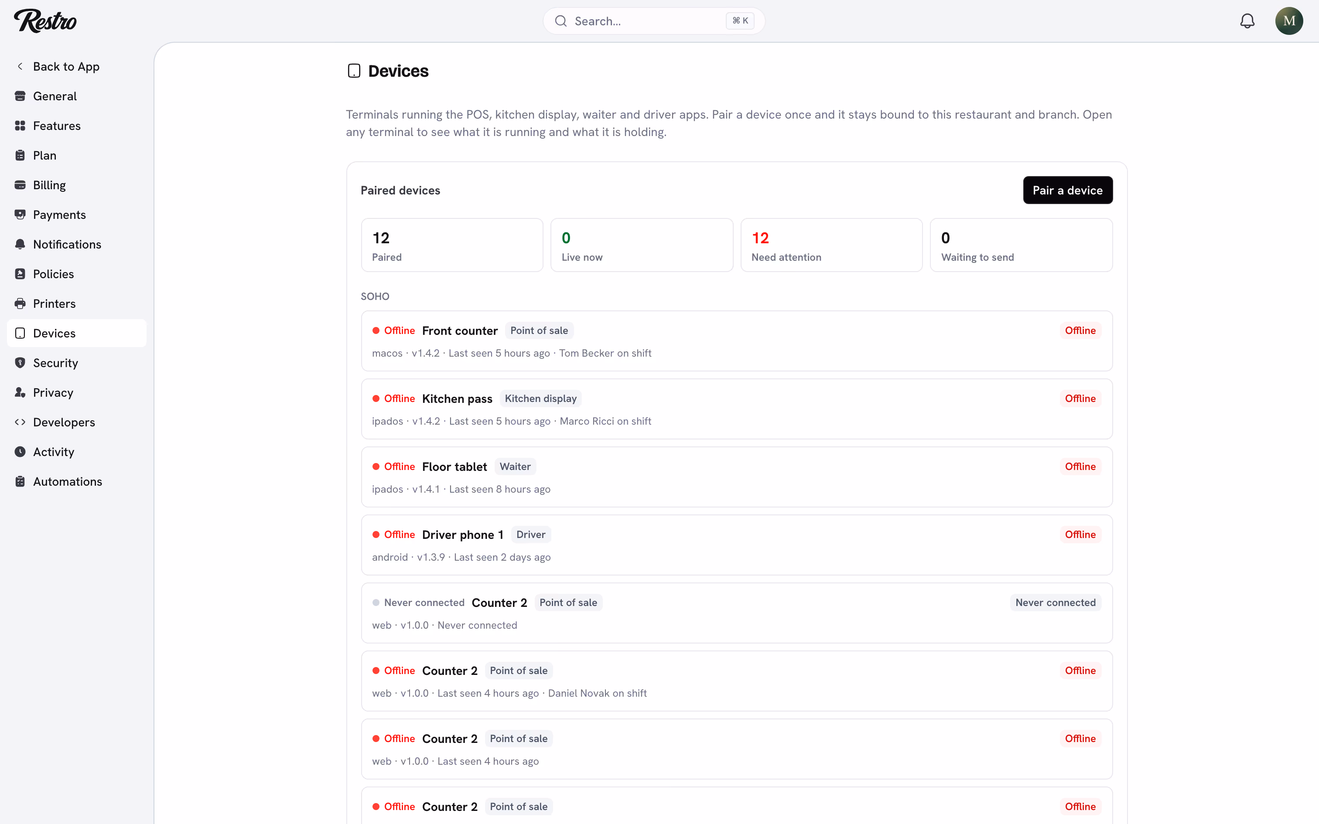
Task: Go to Features settings
Action: 77,126
